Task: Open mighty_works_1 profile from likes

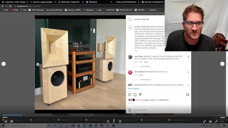Action: coord(149,100)
